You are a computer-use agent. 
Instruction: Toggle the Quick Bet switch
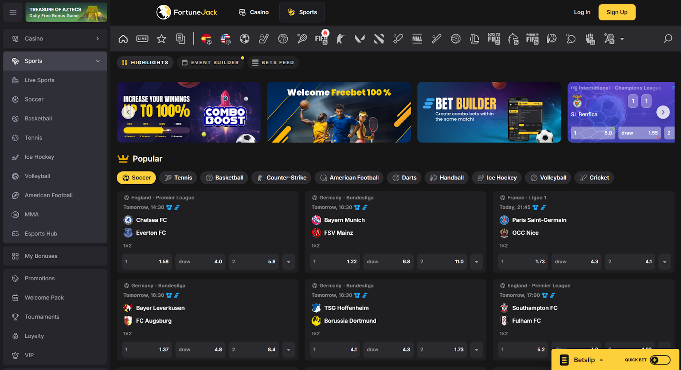click(660, 360)
